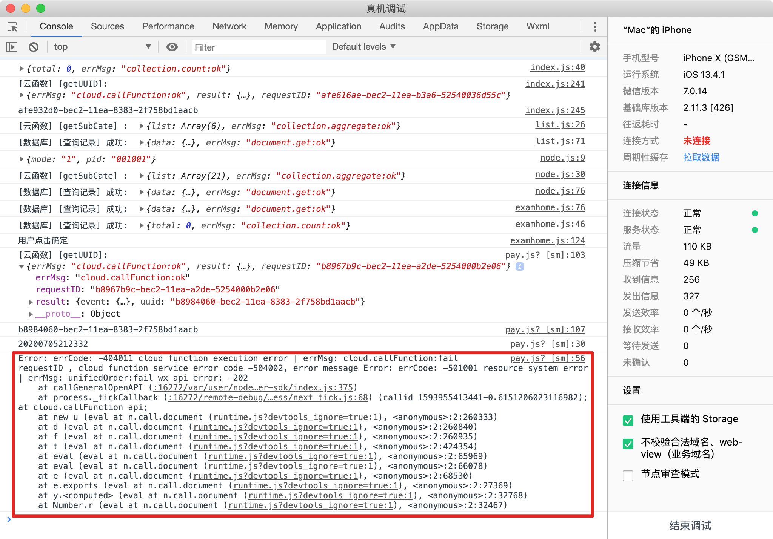The width and height of the screenshot is (773, 539).
Task: Open console settings gear icon
Action: (x=594, y=47)
